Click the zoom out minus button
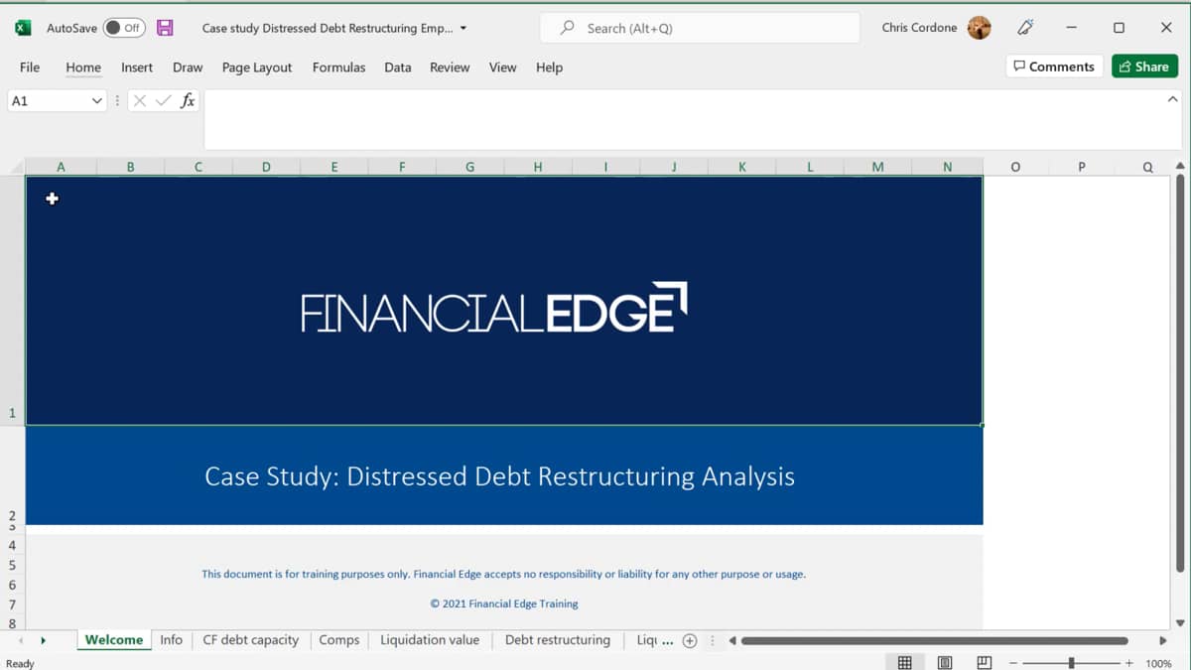 click(1014, 663)
